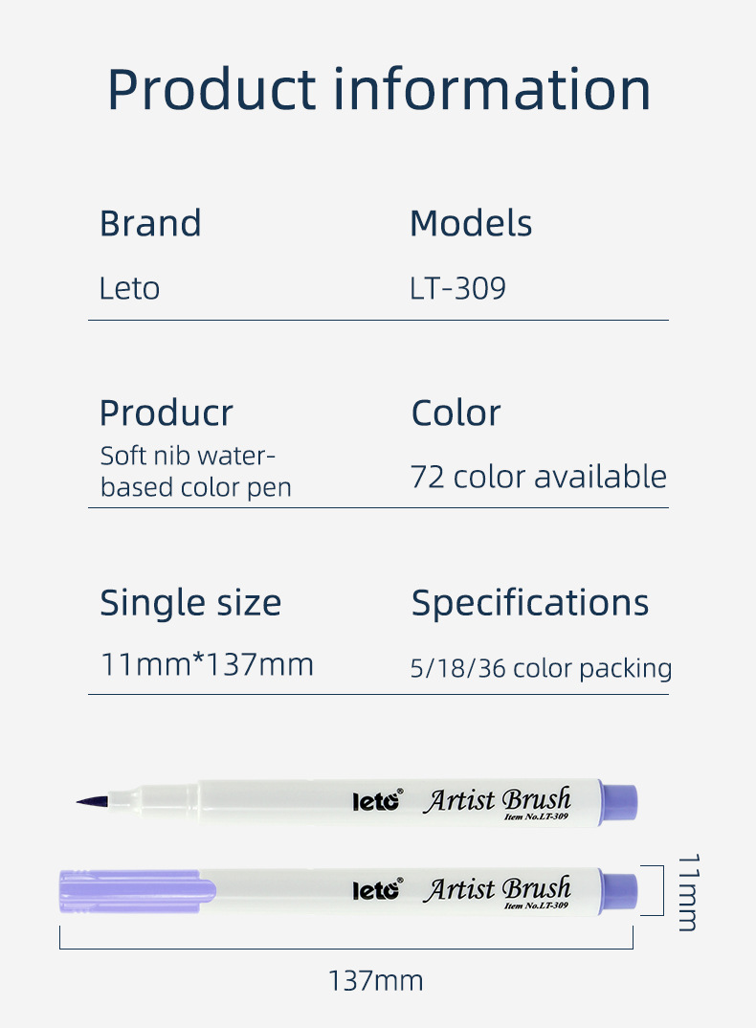Click the "5/18/36 color packing" text
756x1028 pixels.
click(x=541, y=668)
